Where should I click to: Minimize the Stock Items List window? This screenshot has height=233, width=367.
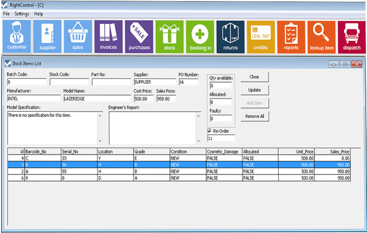[334, 64]
